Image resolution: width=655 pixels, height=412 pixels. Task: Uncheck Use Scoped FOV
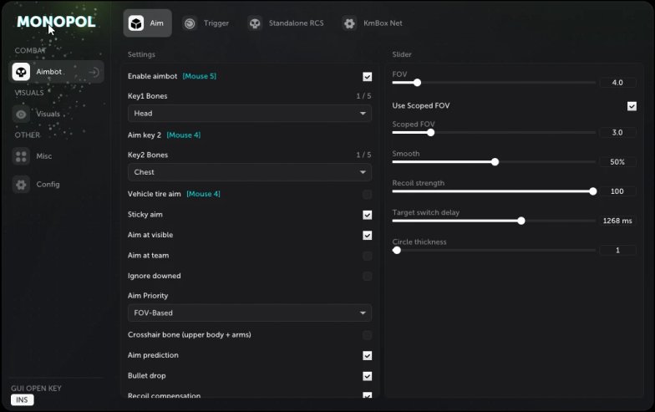(x=632, y=106)
